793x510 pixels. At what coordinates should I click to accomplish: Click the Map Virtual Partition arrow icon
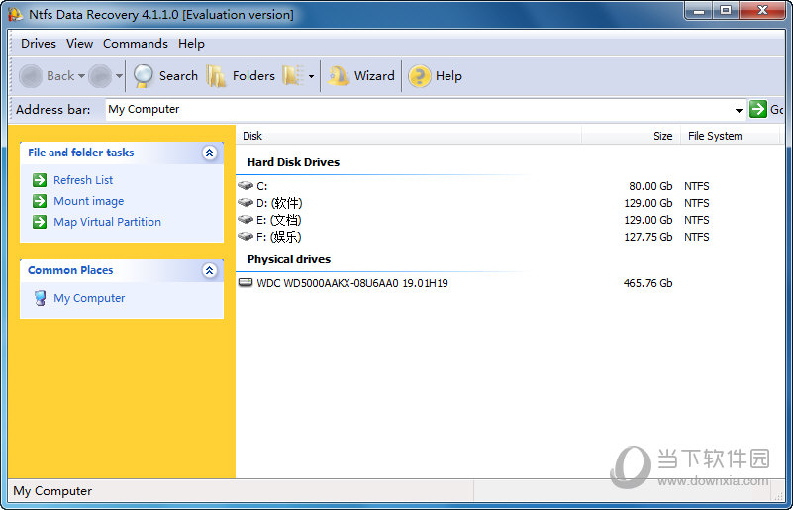[x=40, y=222]
